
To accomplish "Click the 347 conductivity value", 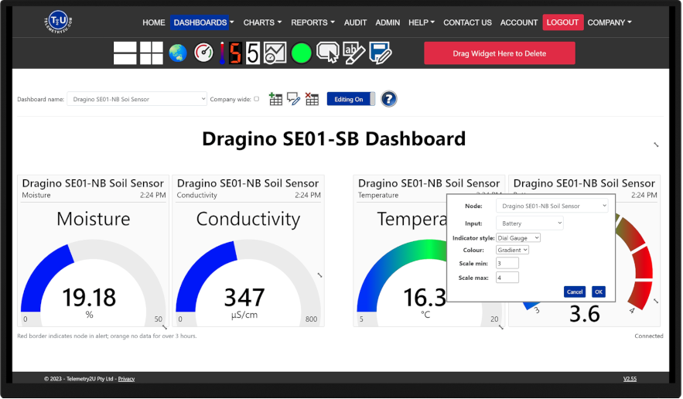I will [244, 298].
